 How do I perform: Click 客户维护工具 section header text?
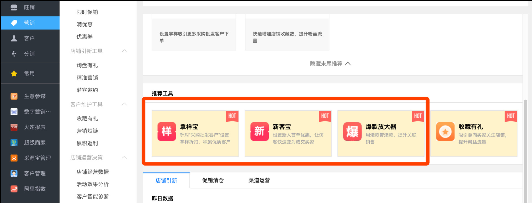click(x=86, y=104)
